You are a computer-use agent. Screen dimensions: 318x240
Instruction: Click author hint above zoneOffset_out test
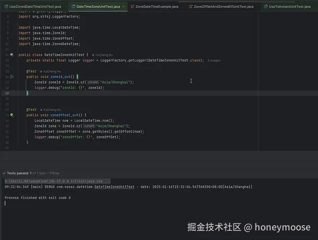coord(51,109)
